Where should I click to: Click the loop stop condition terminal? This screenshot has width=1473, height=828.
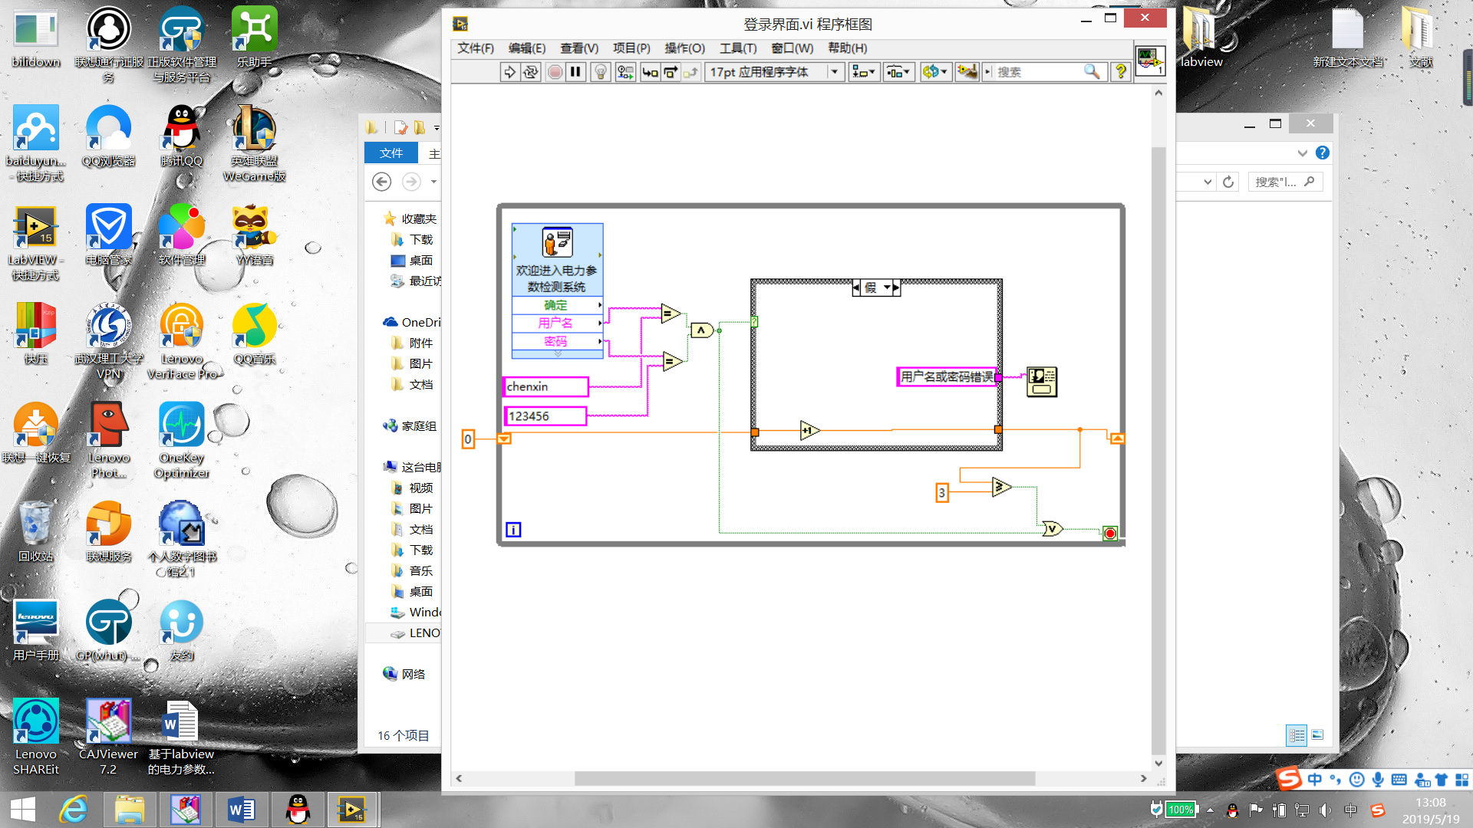[1109, 534]
